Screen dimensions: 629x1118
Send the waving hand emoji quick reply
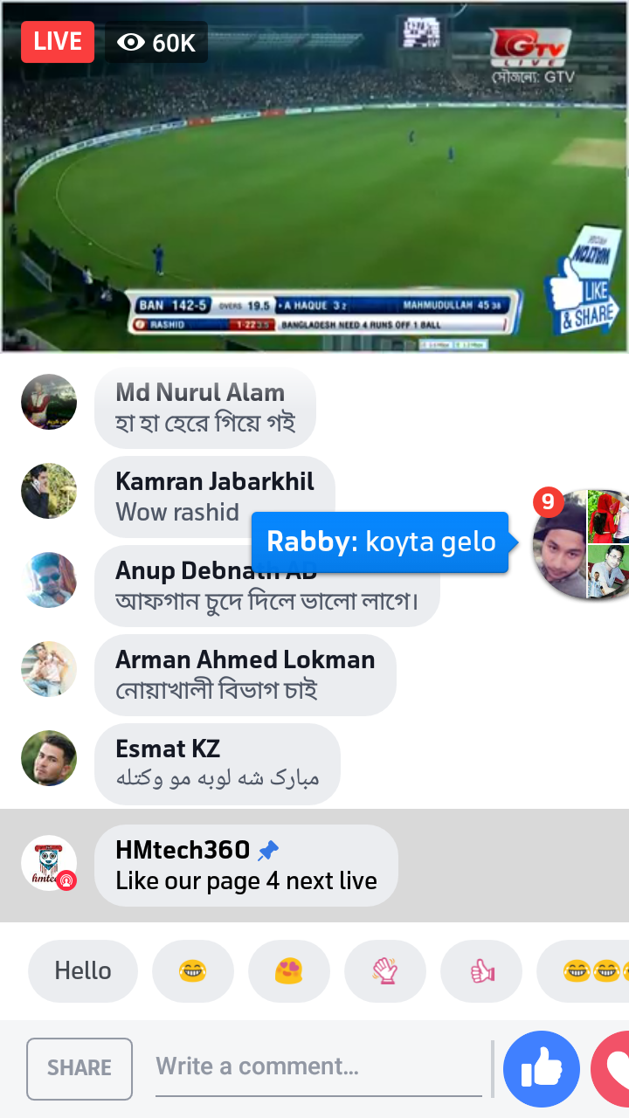point(385,971)
